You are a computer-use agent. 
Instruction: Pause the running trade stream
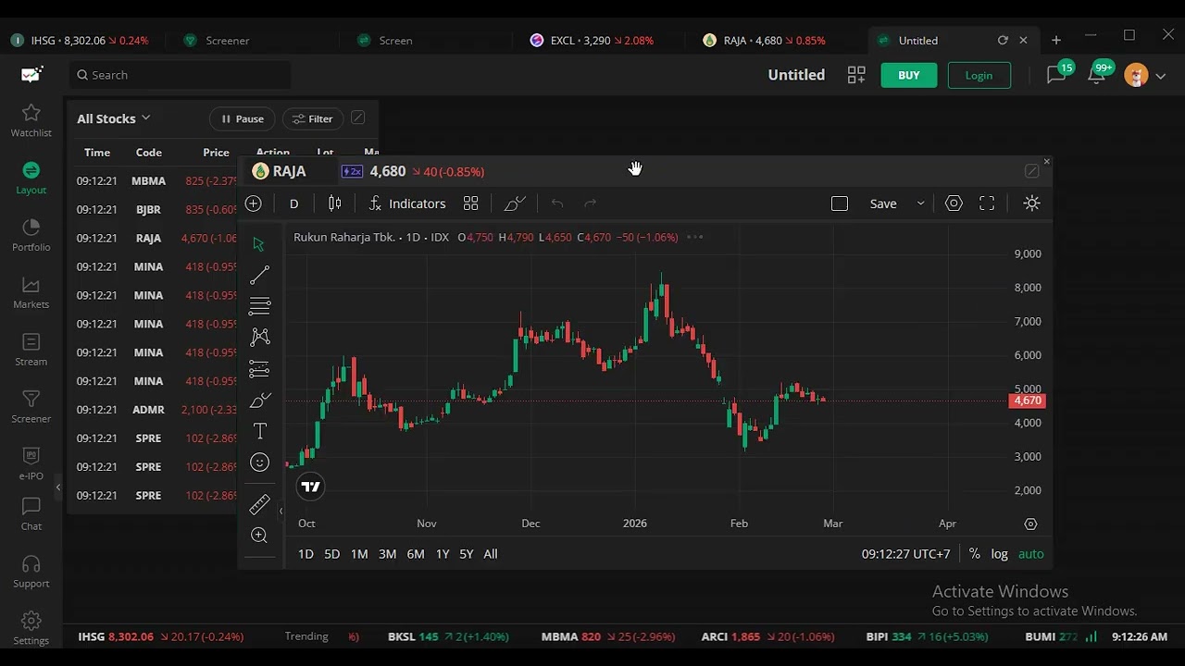(242, 118)
